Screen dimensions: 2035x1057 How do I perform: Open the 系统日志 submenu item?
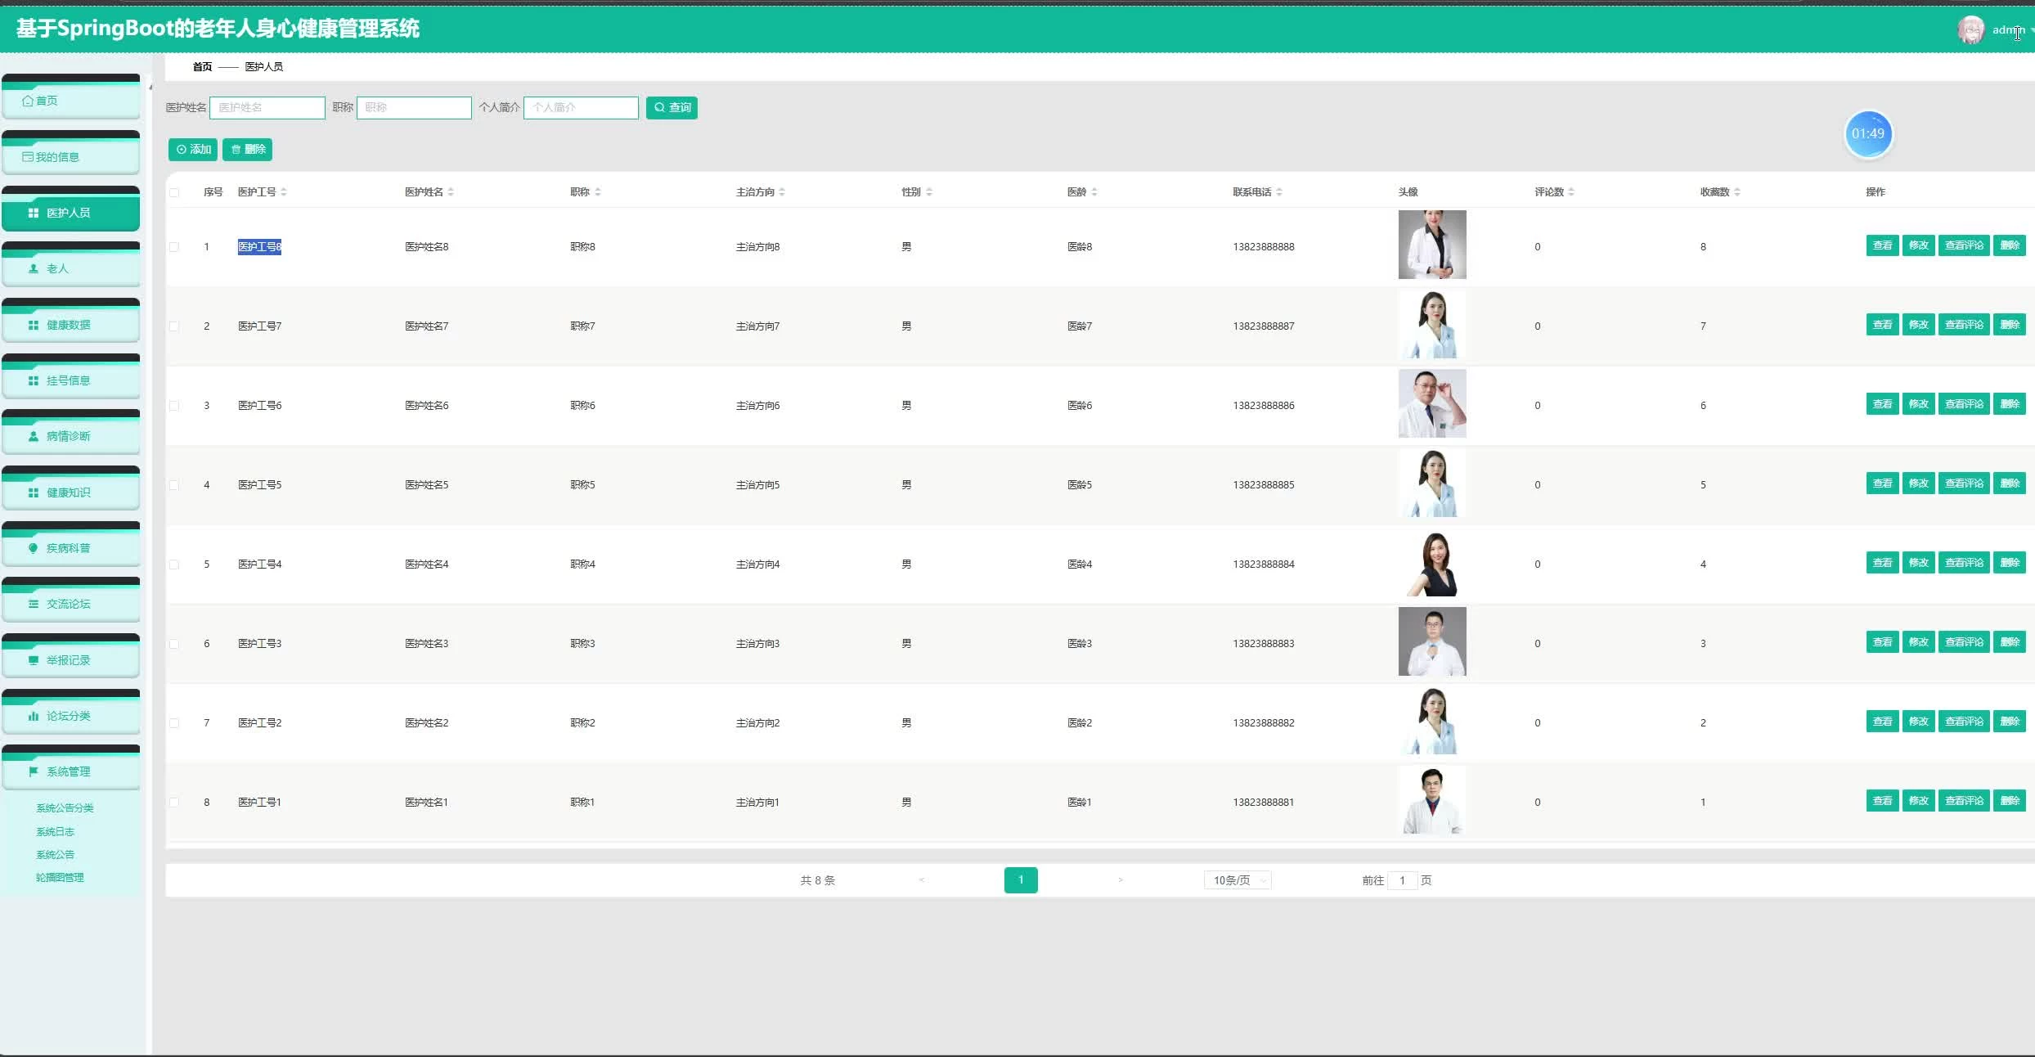55,831
